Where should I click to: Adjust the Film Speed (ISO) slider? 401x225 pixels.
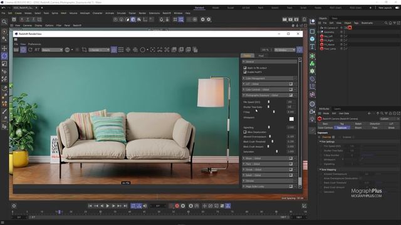click(x=269, y=102)
